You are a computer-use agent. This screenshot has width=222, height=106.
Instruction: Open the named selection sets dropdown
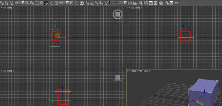click(118, 2)
